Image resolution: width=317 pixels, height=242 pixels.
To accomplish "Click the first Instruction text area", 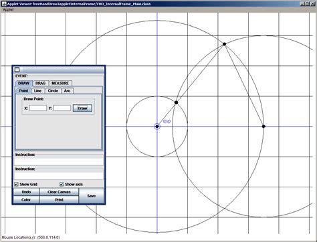I will click(59, 161).
